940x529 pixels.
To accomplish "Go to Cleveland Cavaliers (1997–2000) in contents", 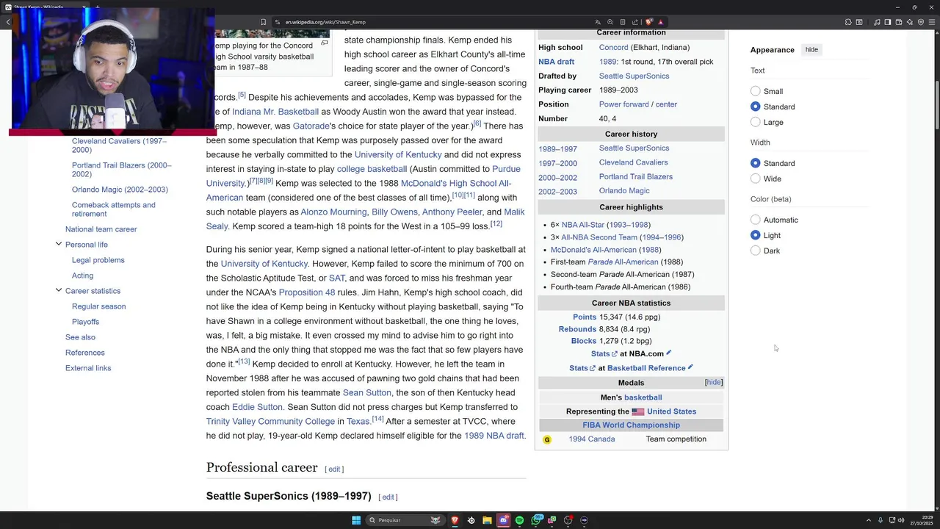I will (x=119, y=145).
